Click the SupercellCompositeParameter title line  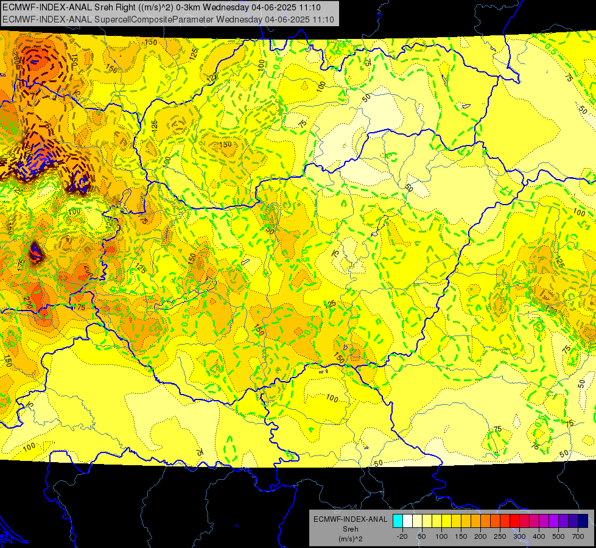(169, 19)
